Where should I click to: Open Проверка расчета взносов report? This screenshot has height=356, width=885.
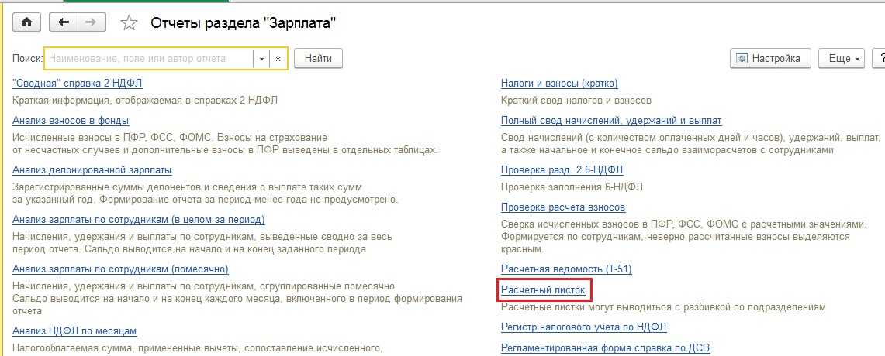tap(563, 207)
